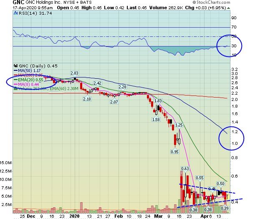
Task: Click the 2.28 price label
Action: 122,87
